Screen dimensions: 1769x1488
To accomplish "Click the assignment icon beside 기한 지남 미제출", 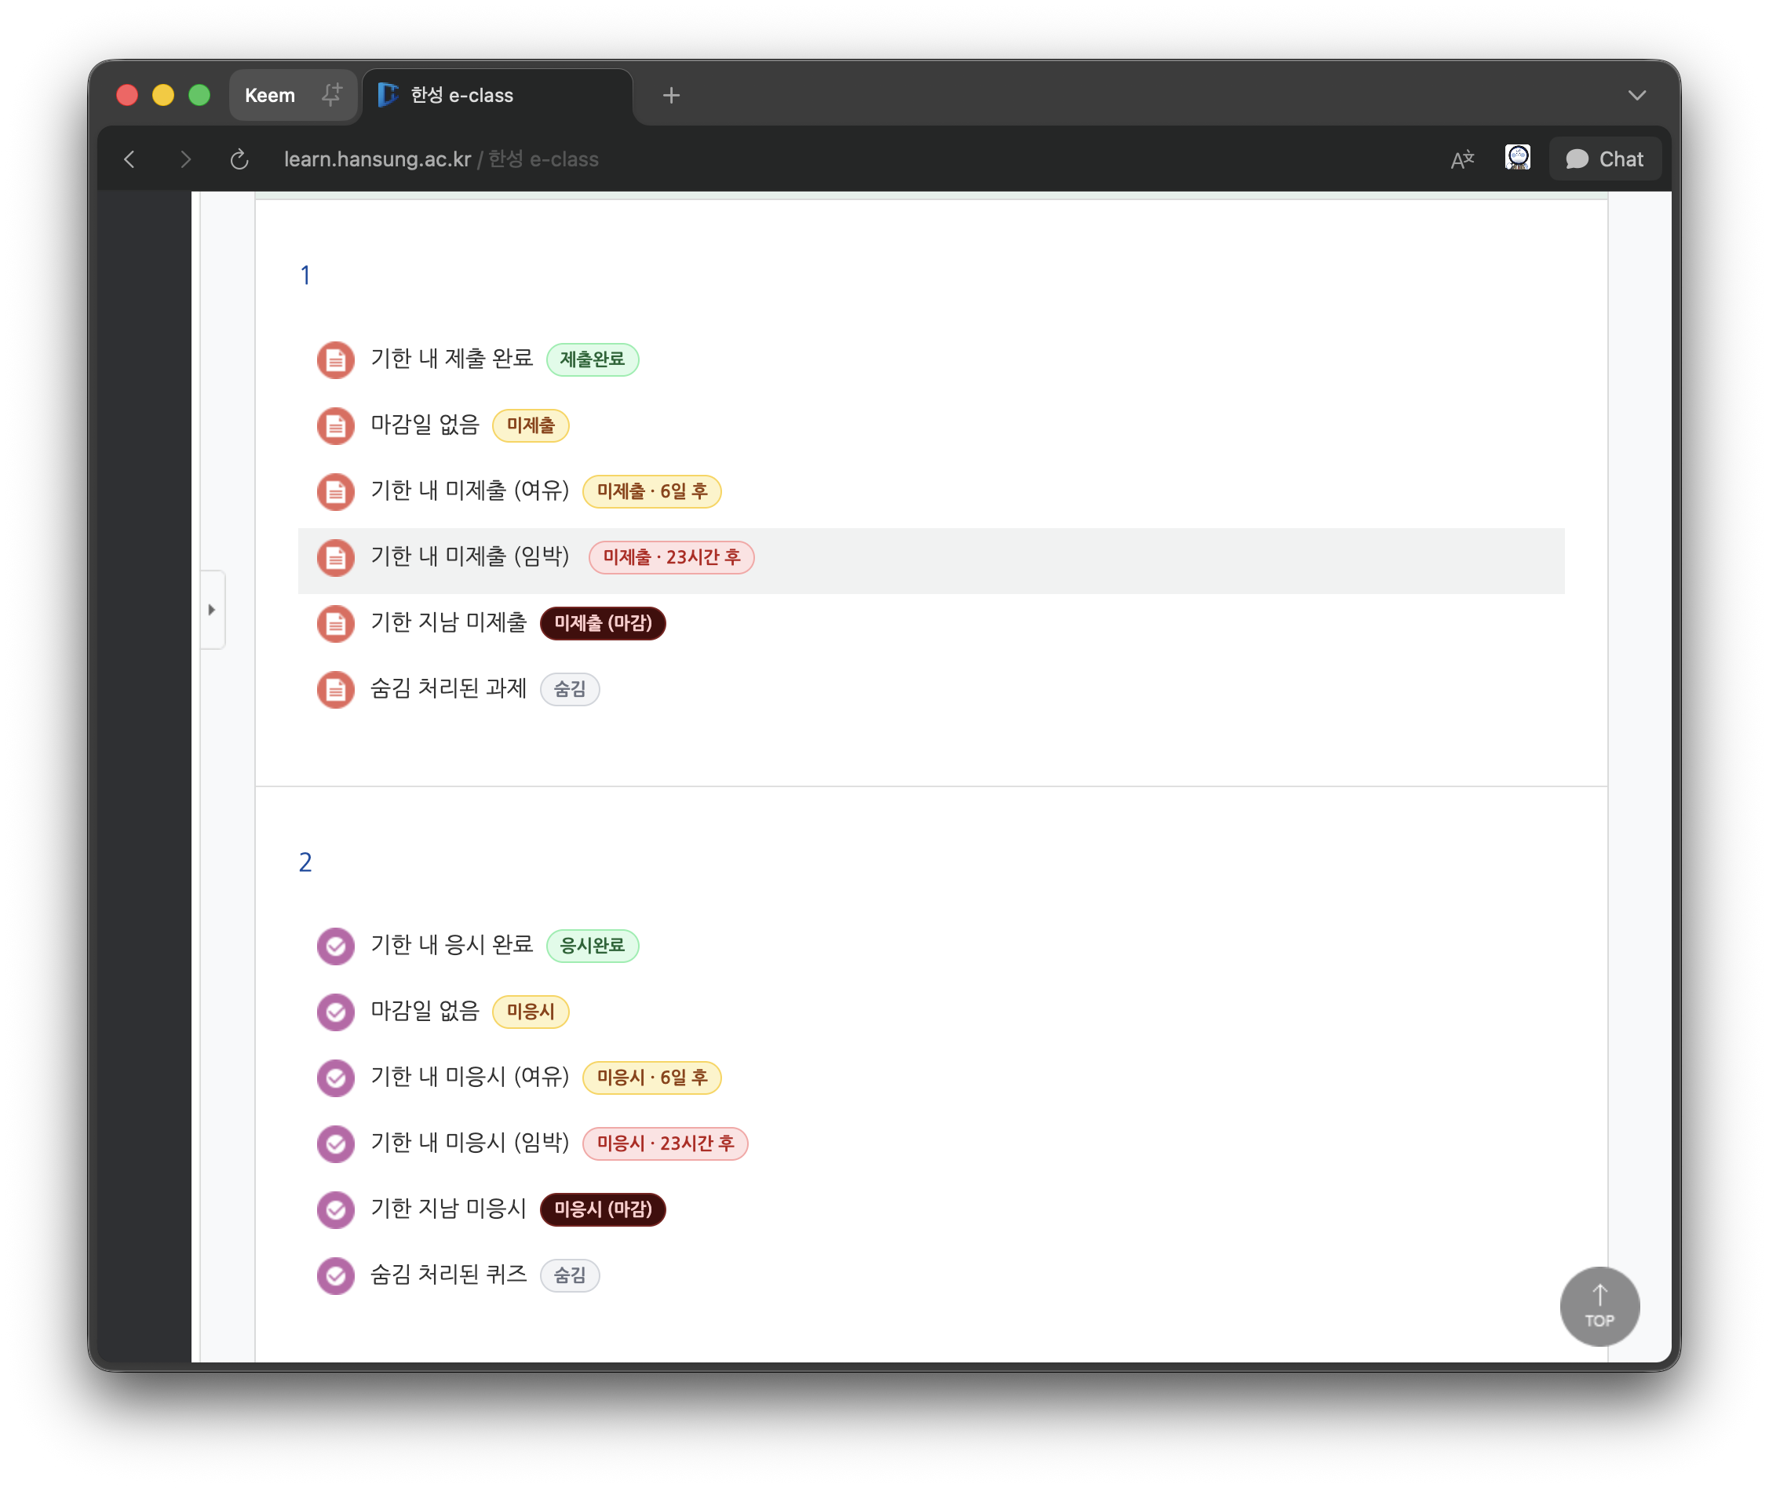I will [336, 623].
